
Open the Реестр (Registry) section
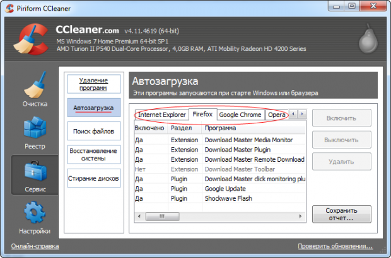[x=35, y=133]
